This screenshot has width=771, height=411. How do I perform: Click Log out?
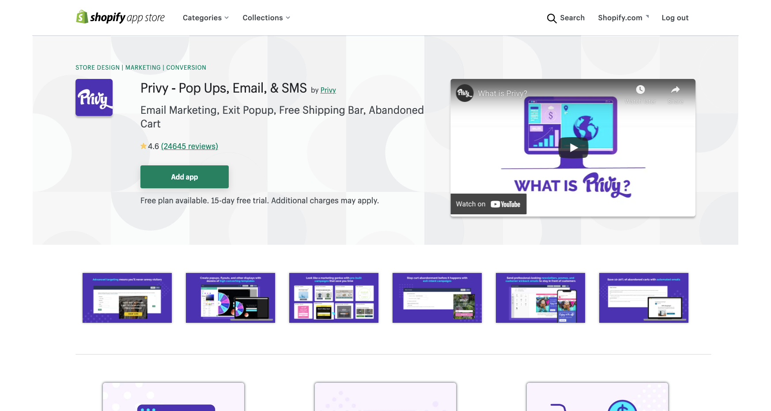675,18
